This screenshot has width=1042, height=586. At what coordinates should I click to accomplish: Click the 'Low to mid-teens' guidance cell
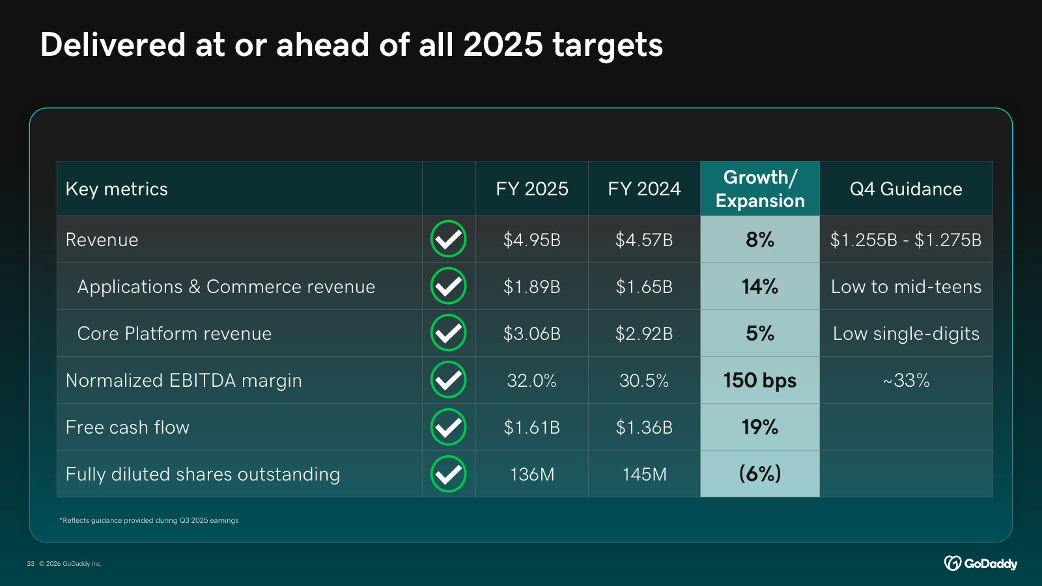tap(906, 286)
